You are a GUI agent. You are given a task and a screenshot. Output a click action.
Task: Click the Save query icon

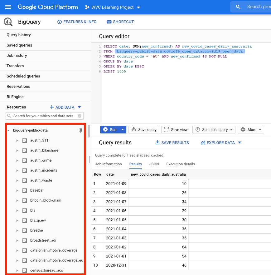pyautogui.click(x=134, y=130)
